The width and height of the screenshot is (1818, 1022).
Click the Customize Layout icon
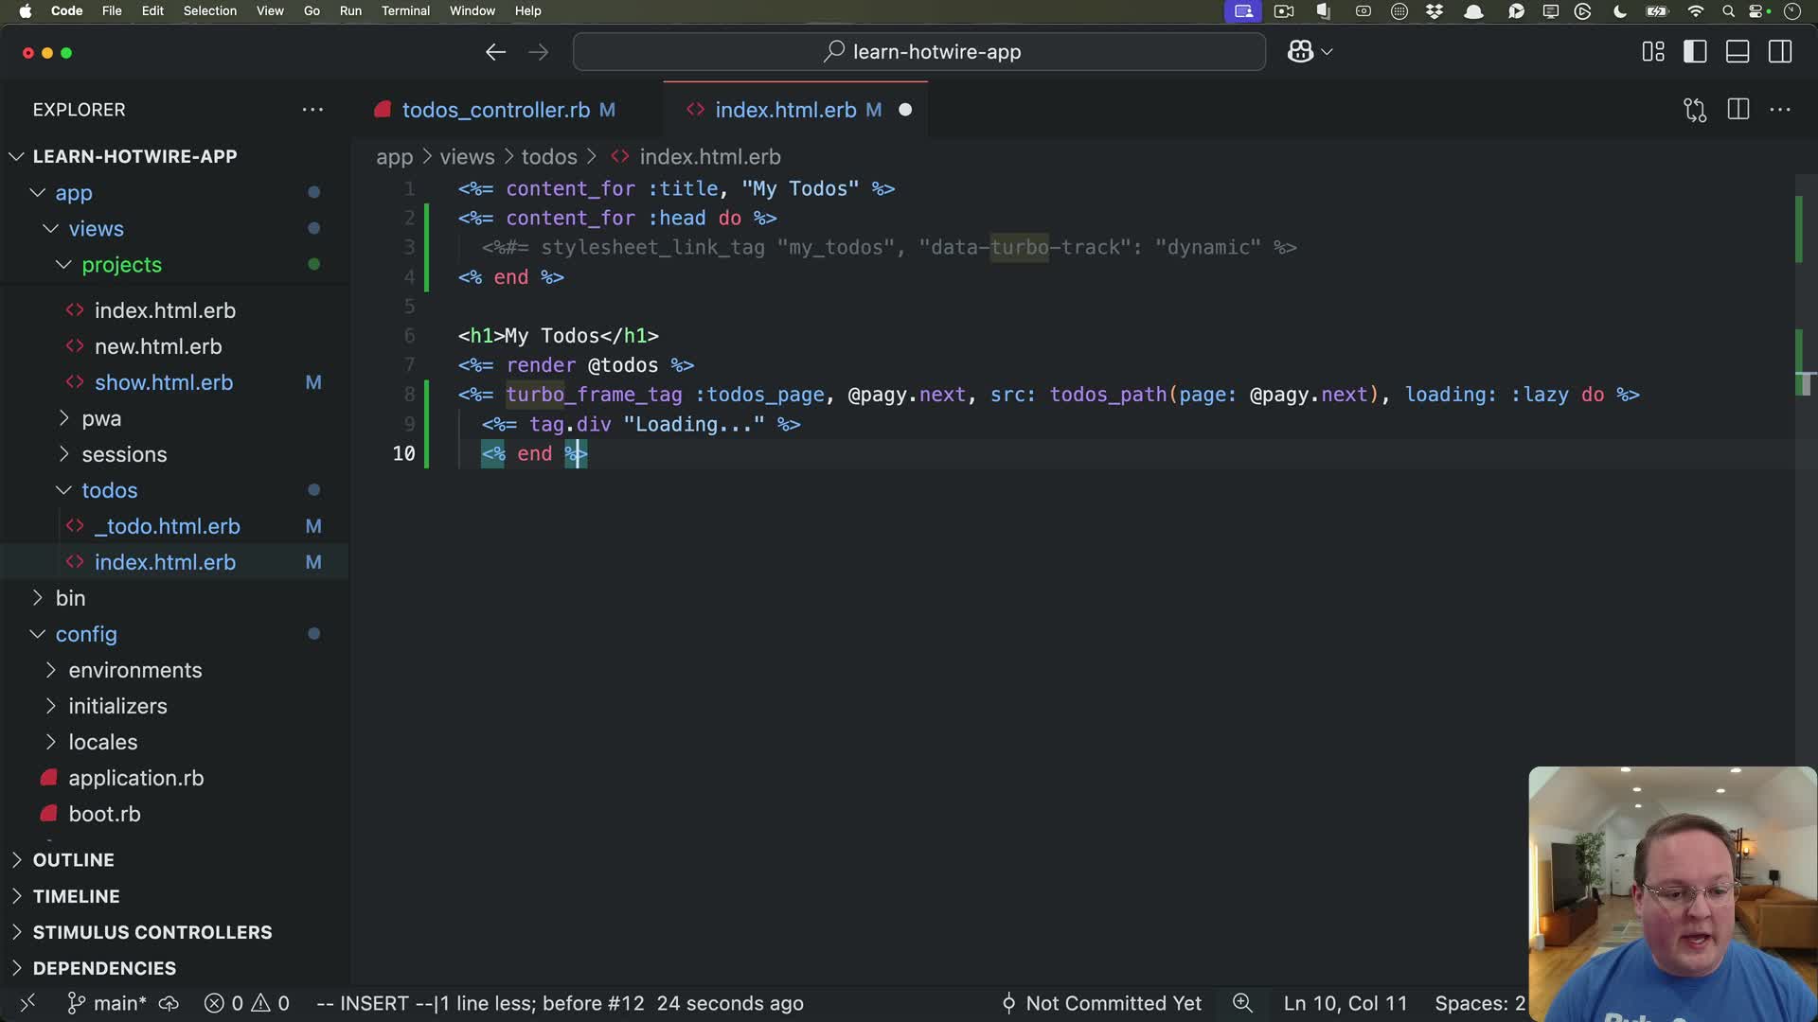click(x=1653, y=52)
